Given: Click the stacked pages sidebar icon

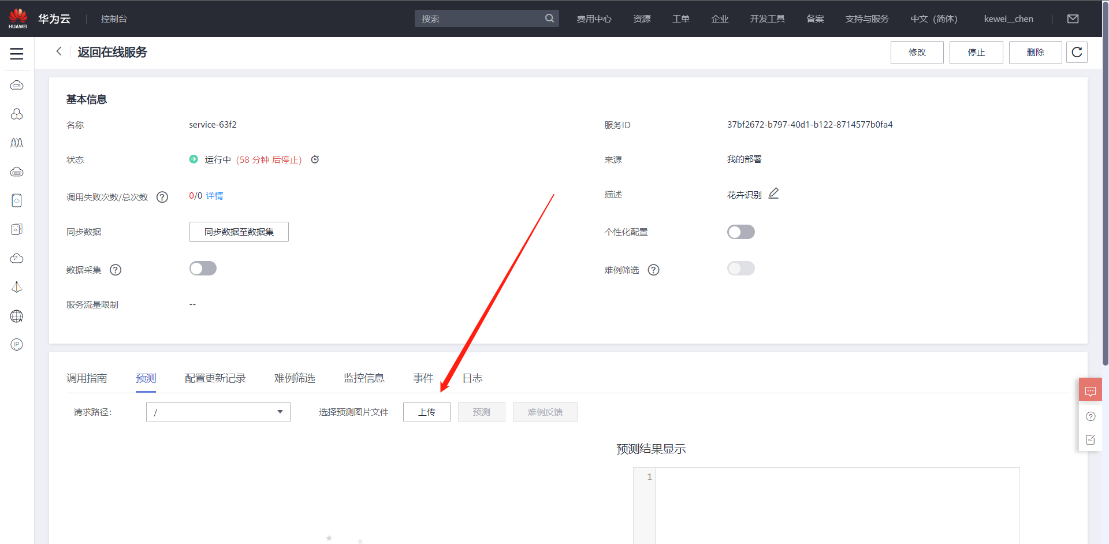Looking at the screenshot, I should [17, 229].
